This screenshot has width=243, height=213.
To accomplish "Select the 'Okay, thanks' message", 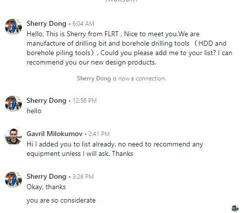I will click(x=46, y=187).
